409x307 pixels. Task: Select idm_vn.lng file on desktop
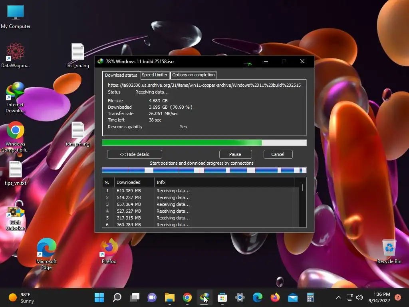77,134
